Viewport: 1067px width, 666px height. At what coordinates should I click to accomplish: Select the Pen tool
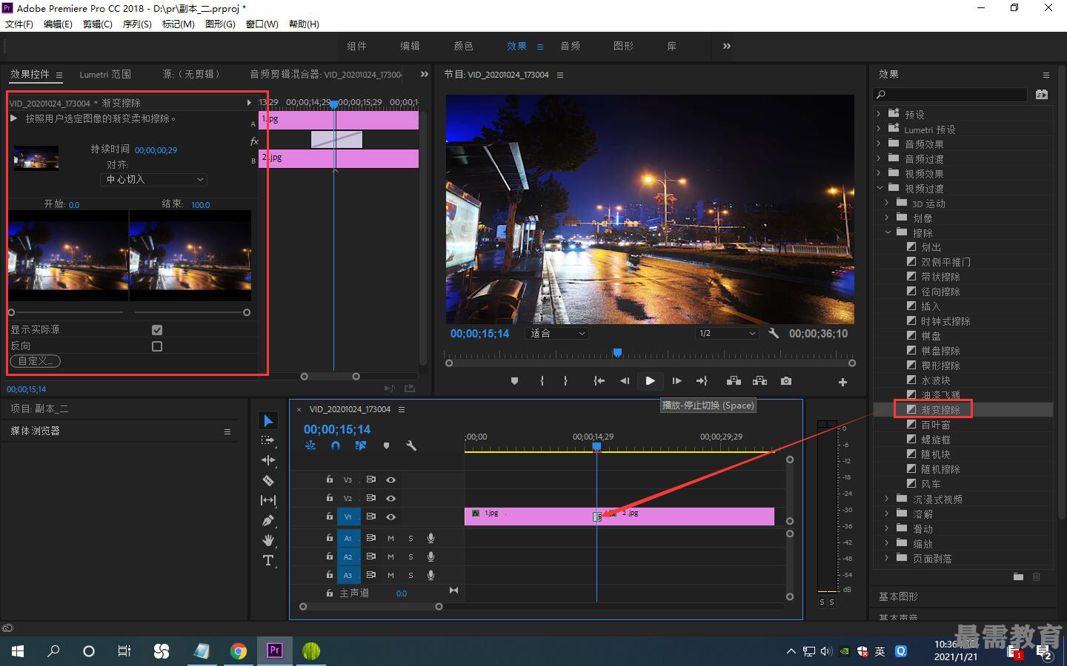tap(268, 520)
